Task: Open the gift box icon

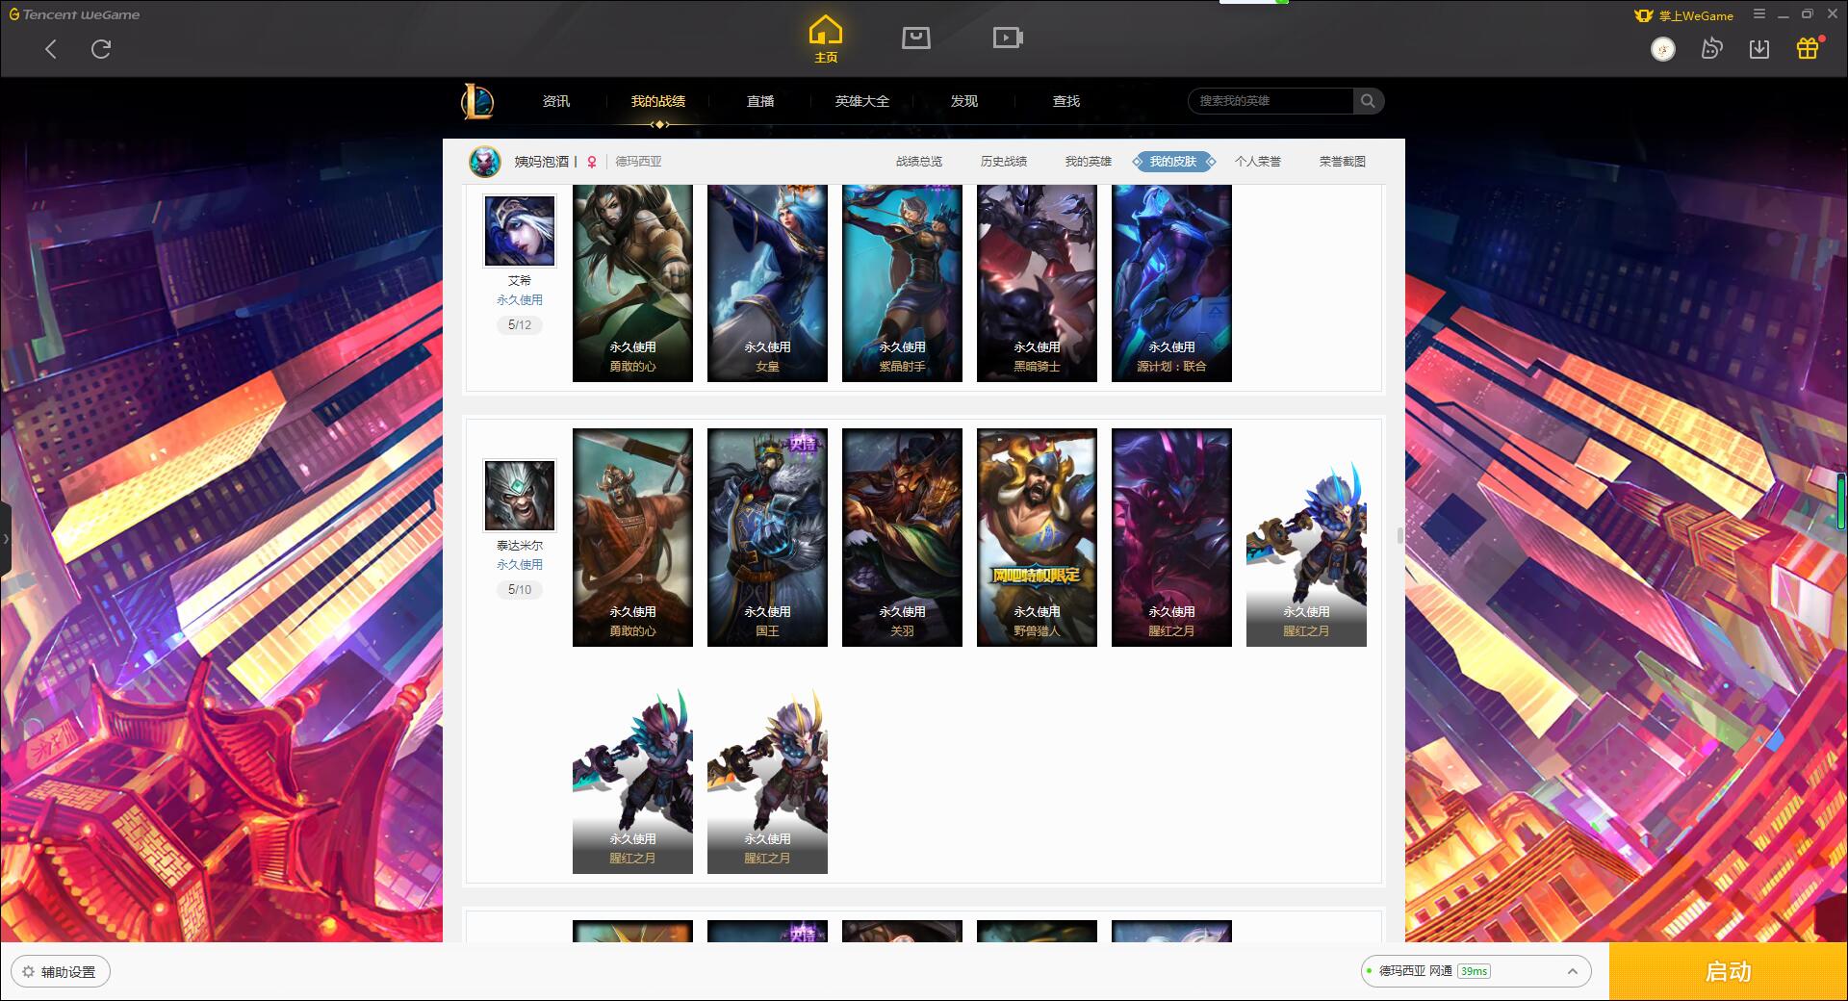Action: tap(1808, 48)
